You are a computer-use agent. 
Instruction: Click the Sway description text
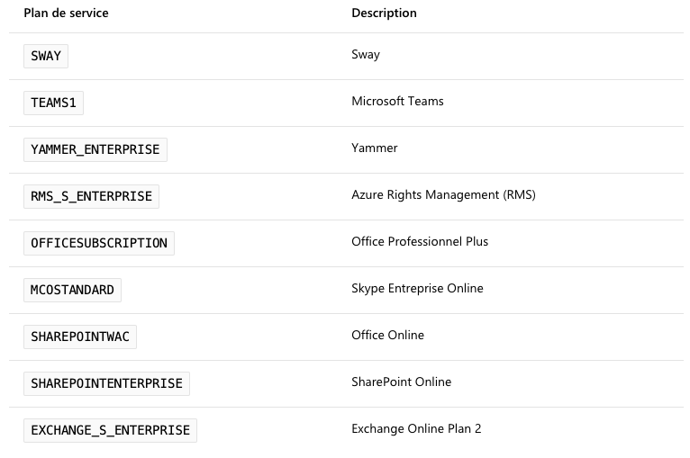coord(366,55)
